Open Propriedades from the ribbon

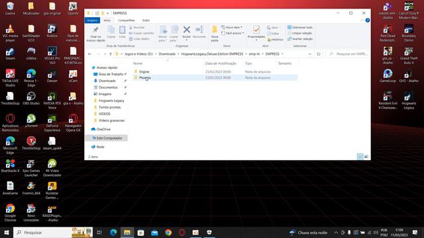256,32
